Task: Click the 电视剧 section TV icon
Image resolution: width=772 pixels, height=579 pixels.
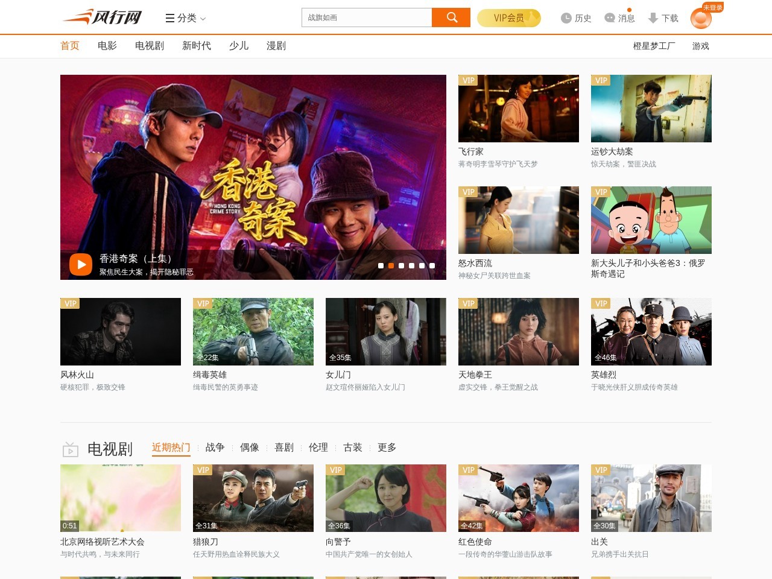Action: (x=71, y=449)
